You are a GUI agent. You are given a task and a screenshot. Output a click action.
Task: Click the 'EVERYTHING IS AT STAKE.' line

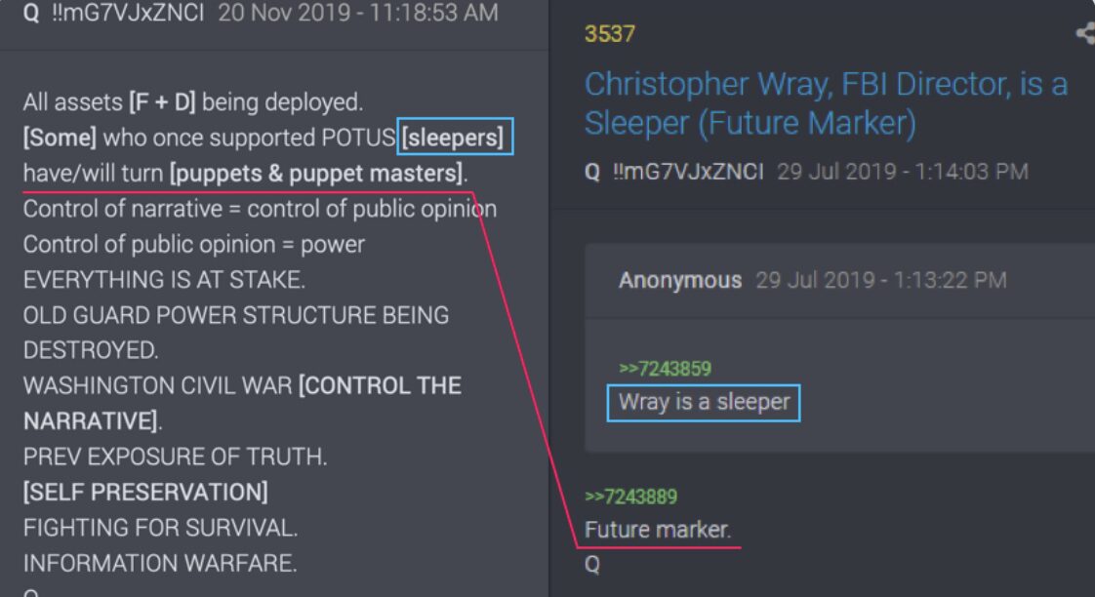(x=164, y=279)
